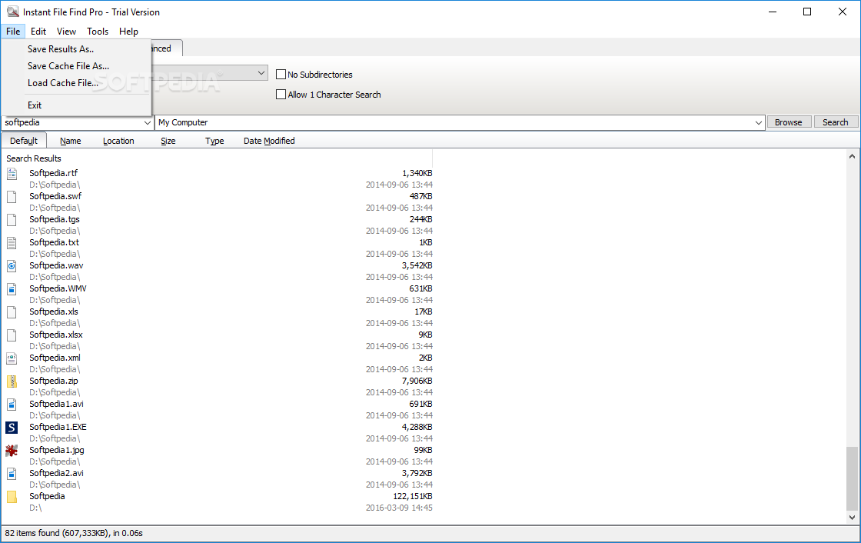
Task: Click the Softpedia.wav audio icon
Action: pyautogui.click(x=12, y=266)
